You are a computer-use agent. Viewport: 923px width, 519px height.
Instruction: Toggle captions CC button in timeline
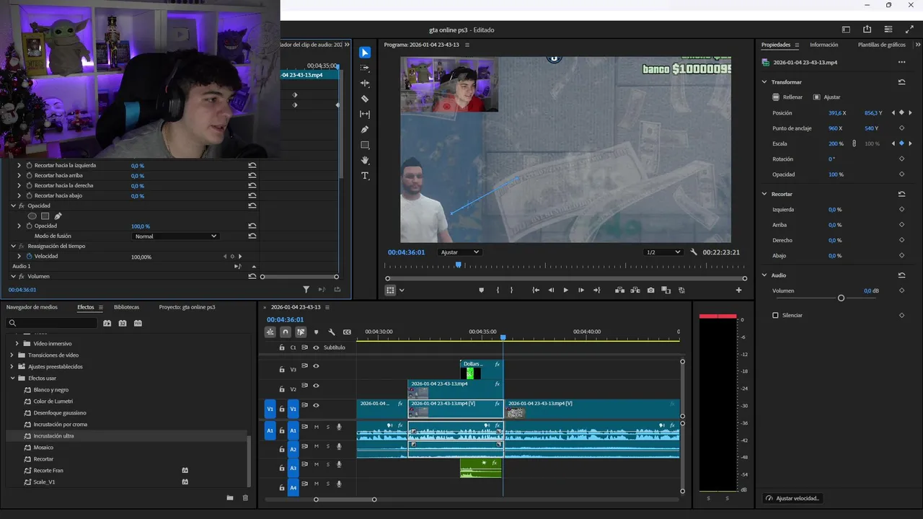(347, 332)
